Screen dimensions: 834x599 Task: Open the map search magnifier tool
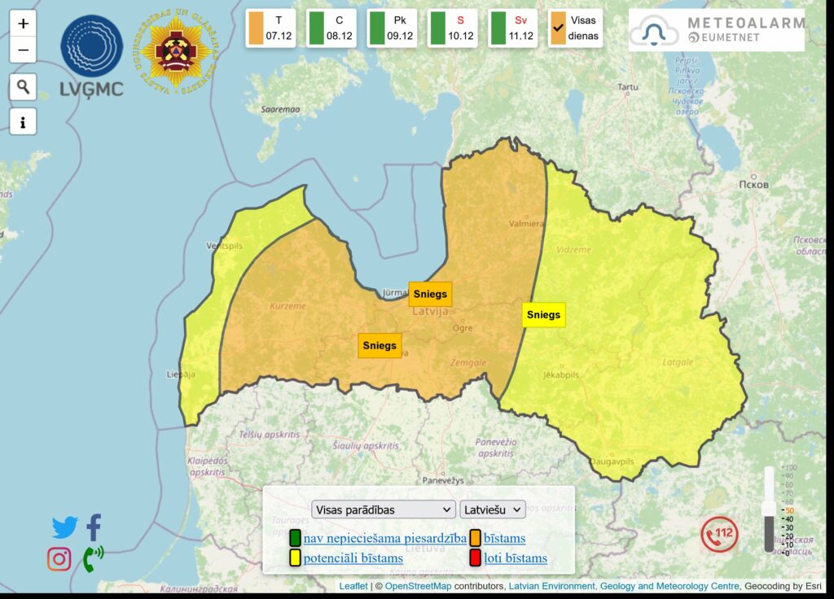click(23, 86)
